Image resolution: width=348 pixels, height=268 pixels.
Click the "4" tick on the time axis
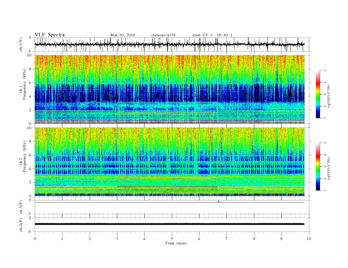click(x=144, y=239)
